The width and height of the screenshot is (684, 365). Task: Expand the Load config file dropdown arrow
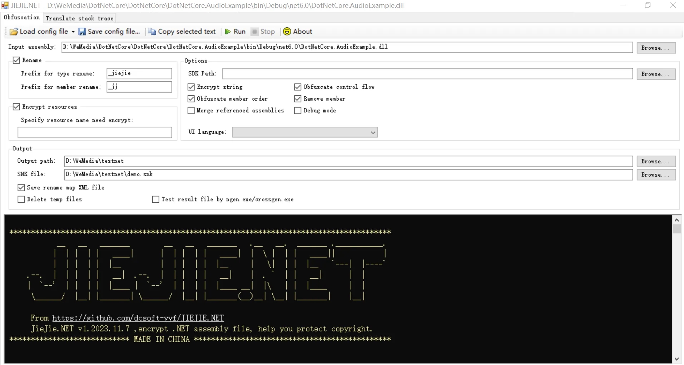(73, 31)
